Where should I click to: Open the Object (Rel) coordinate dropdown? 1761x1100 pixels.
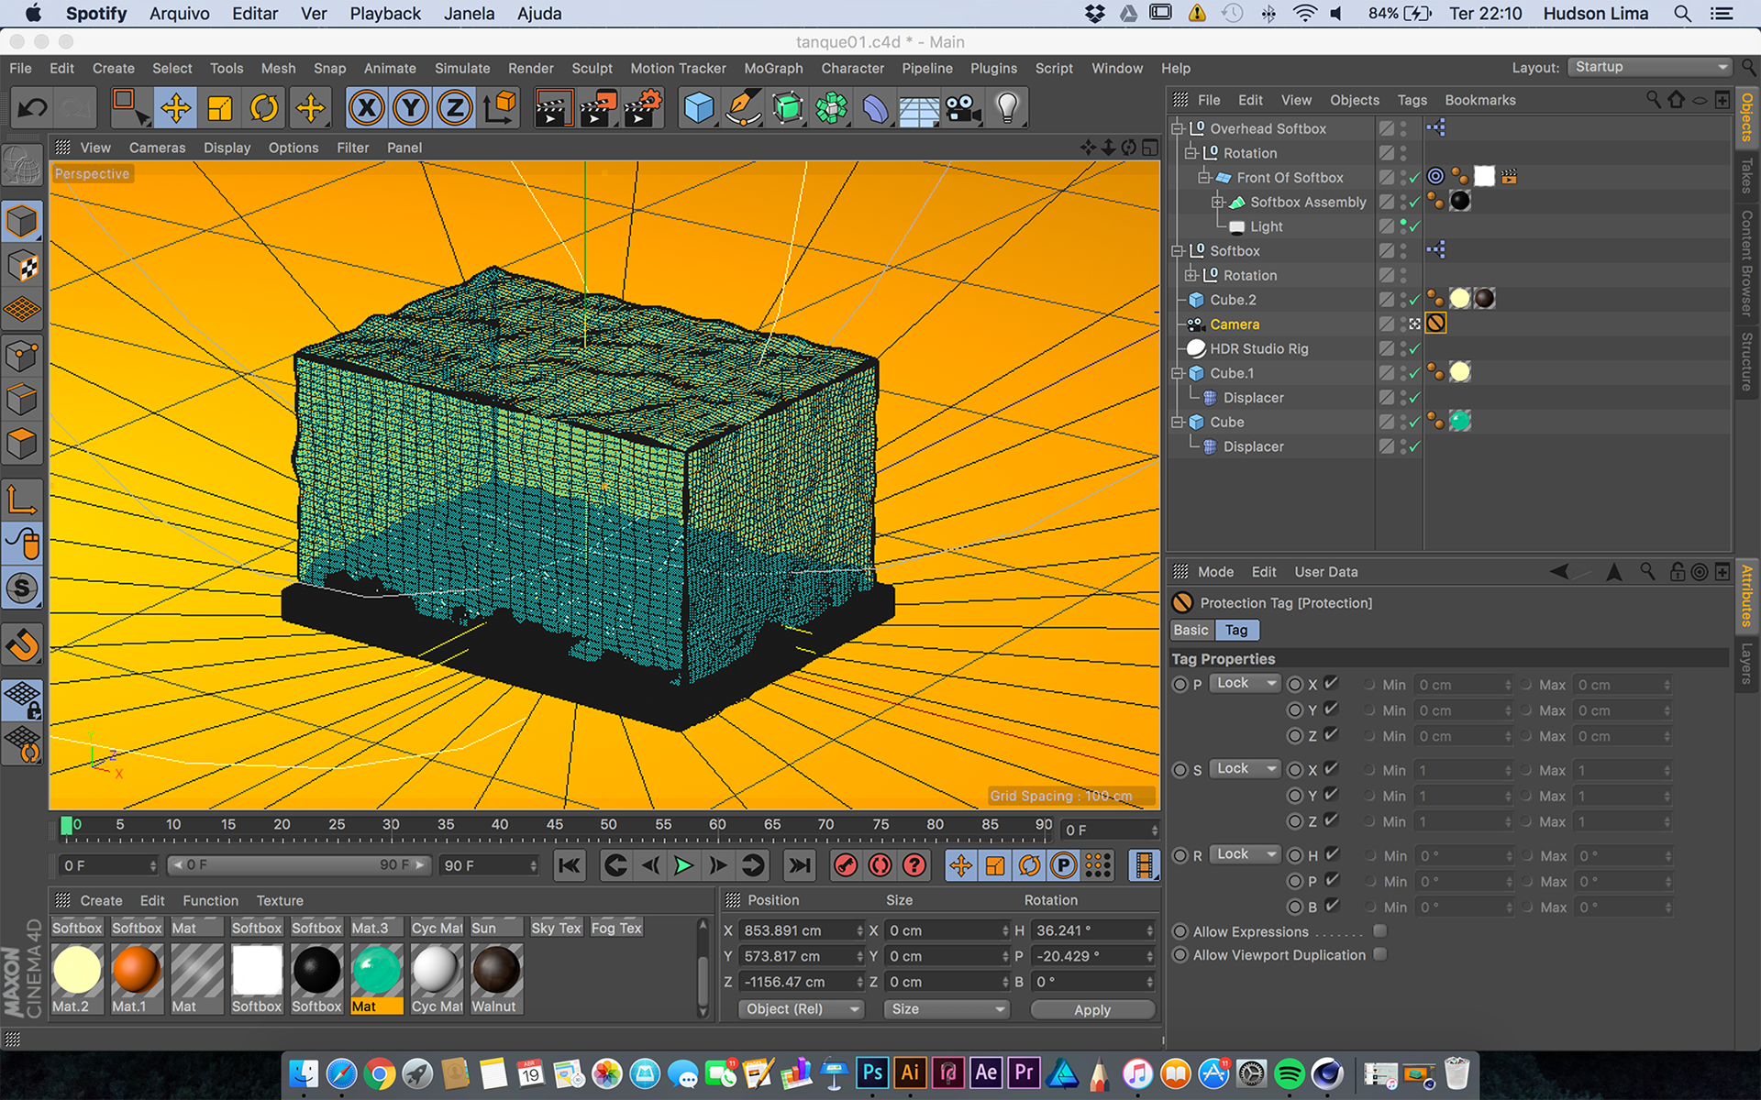pos(801,1009)
